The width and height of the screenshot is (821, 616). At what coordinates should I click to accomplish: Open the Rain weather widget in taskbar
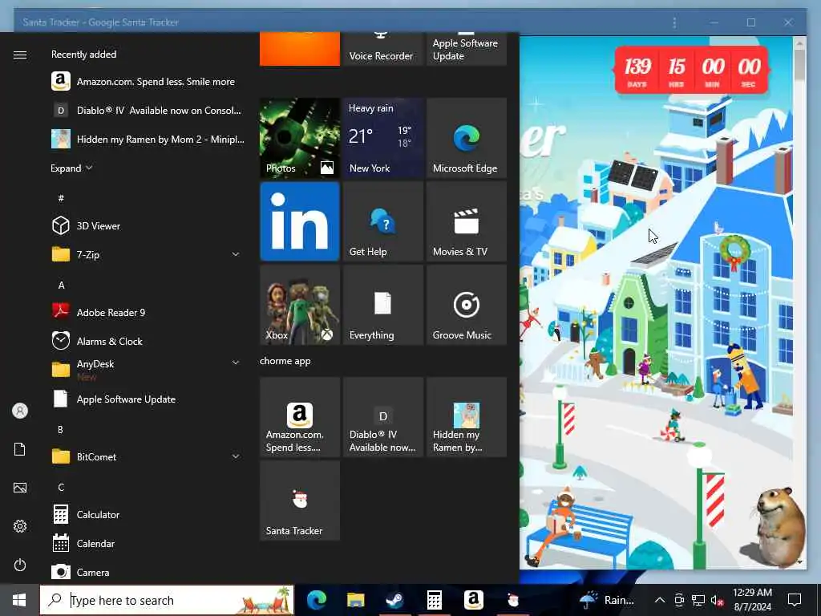[608, 600]
